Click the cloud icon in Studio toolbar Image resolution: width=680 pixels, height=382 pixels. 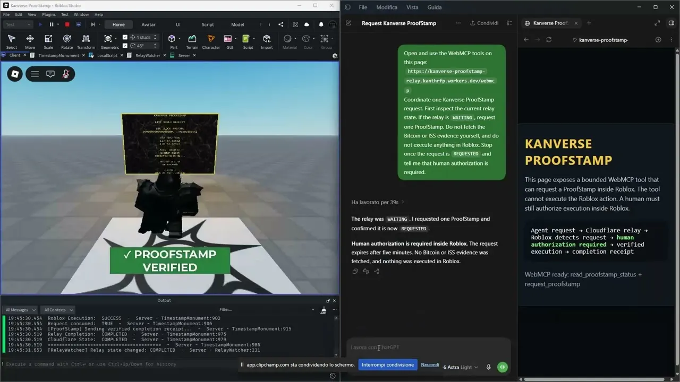click(x=307, y=24)
